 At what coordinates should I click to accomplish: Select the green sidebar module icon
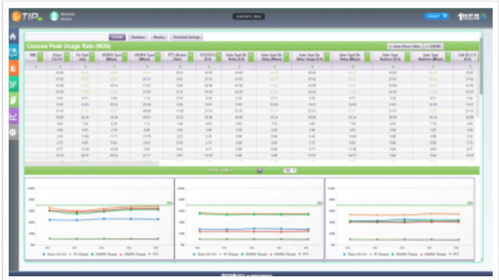coord(13,84)
